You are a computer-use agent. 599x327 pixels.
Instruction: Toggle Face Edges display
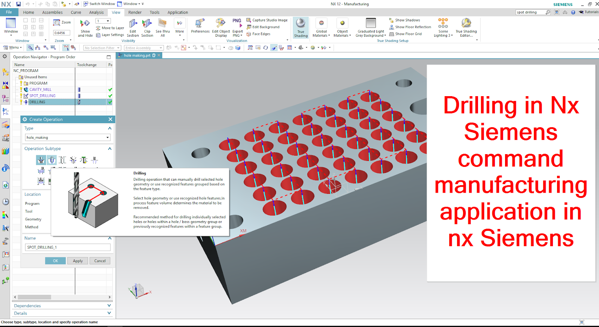coord(258,34)
